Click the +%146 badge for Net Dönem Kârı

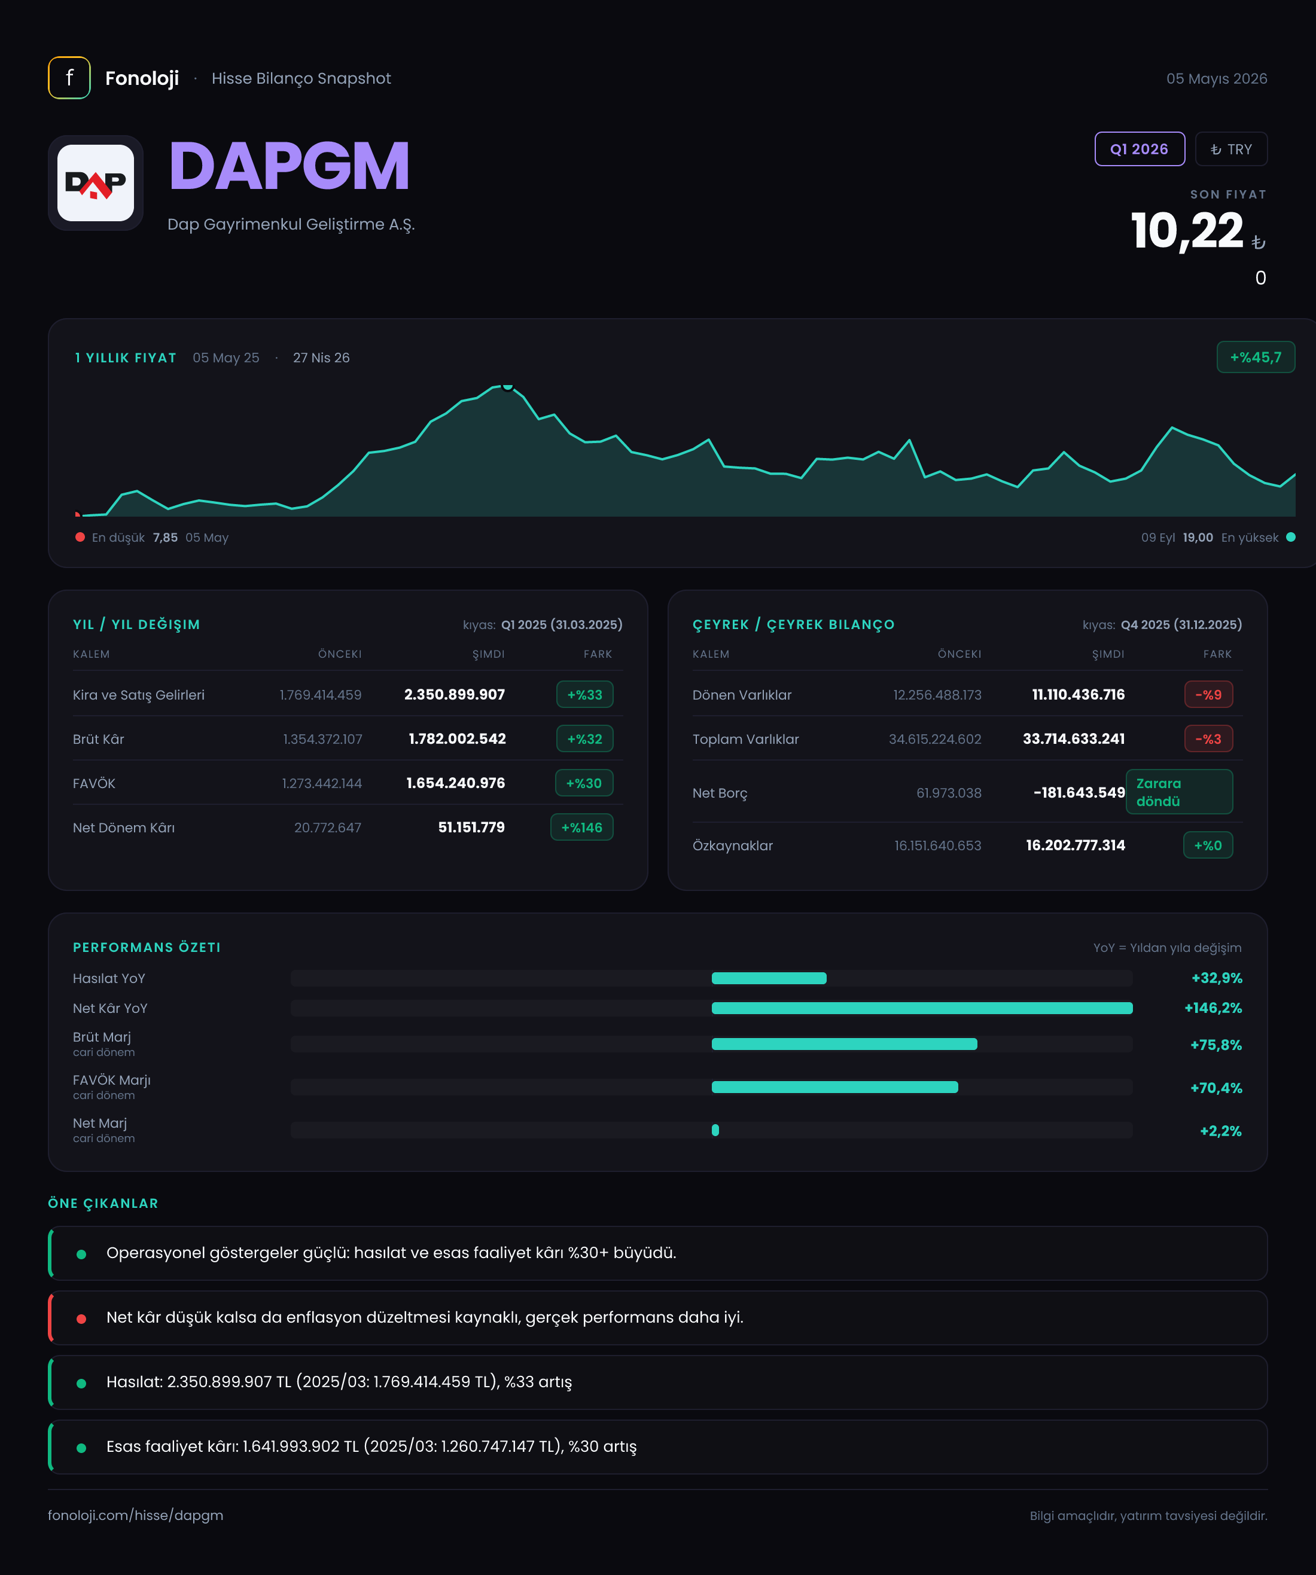581,827
